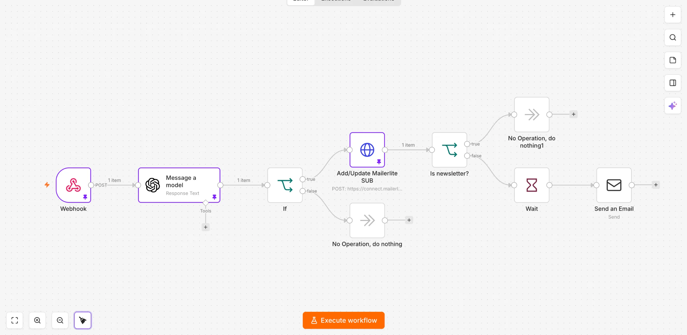Open the Wait node

tap(532, 185)
